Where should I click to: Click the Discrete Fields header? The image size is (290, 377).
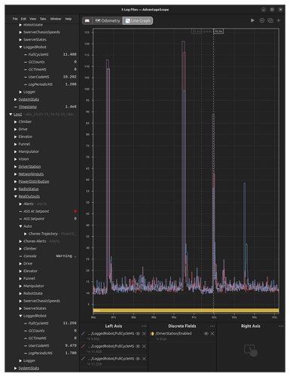coord(182,326)
